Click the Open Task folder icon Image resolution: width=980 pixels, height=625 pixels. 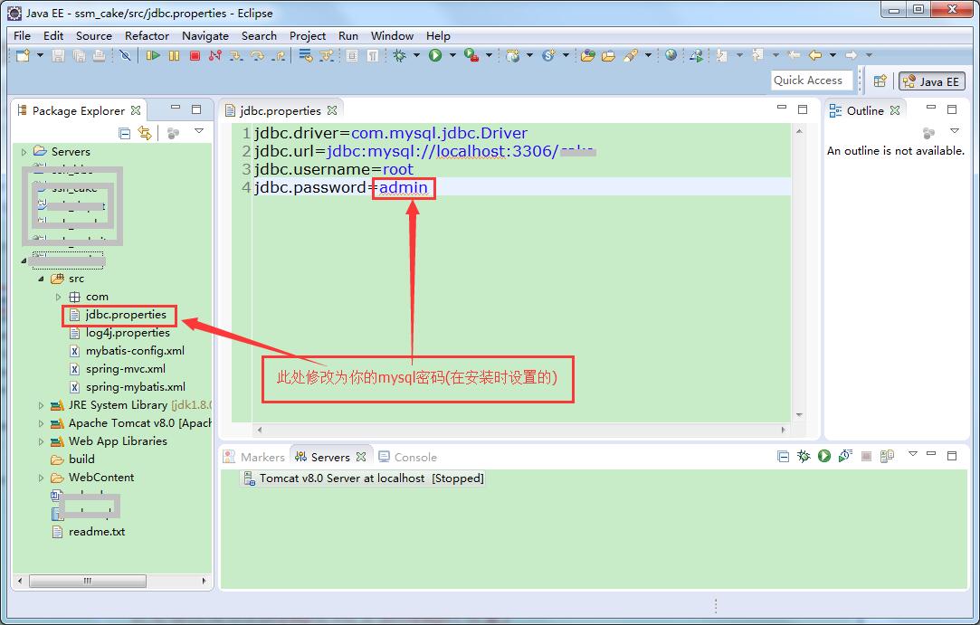coord(608,55)
